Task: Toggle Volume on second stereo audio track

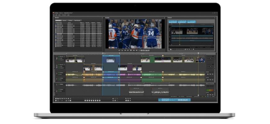Action: point(61,78)
